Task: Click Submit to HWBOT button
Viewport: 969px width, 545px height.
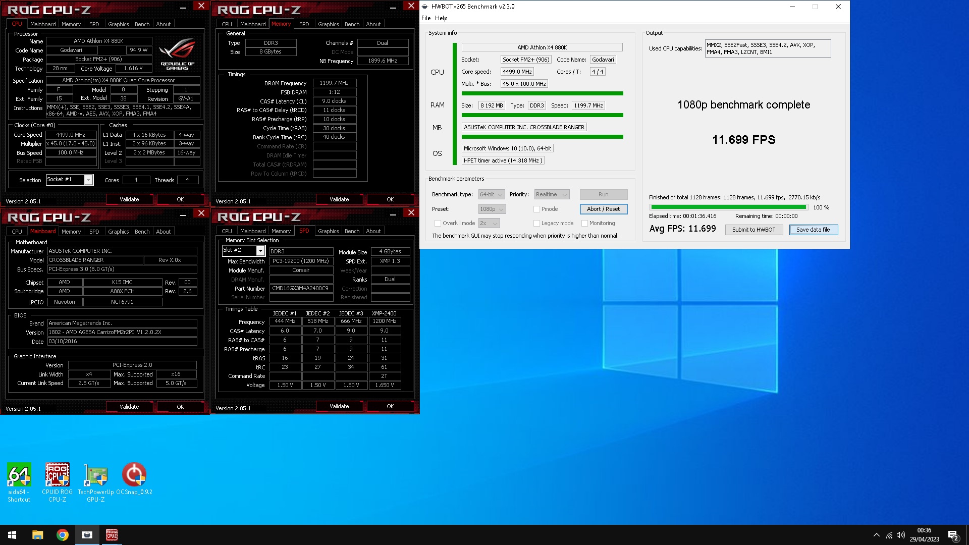Action: click(x=754, y=230)
